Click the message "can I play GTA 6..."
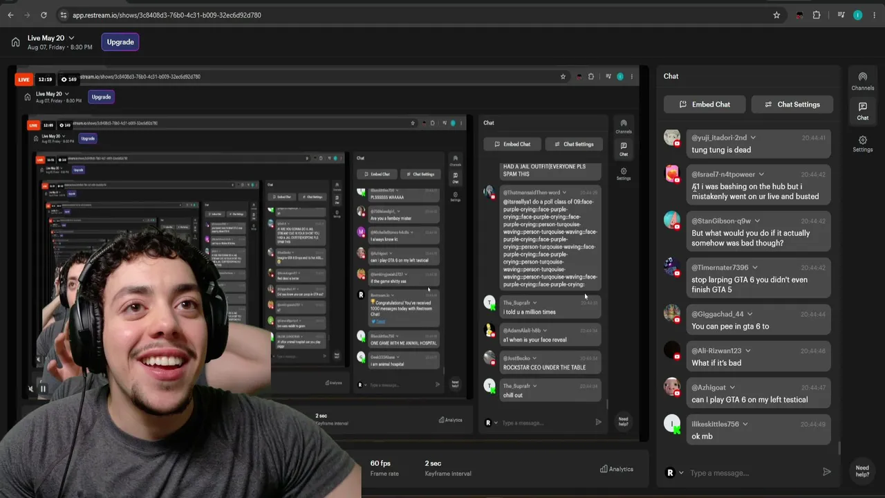Viewport: 885px width, 498px height. pos(749,400)
